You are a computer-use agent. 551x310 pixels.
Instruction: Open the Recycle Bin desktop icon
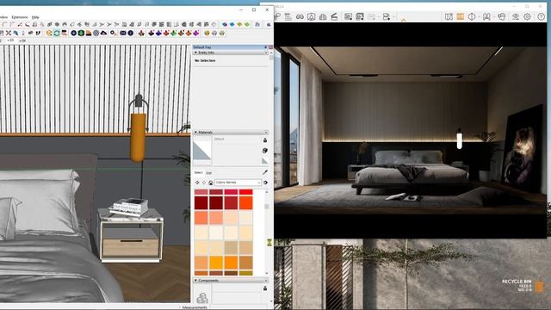539,287
